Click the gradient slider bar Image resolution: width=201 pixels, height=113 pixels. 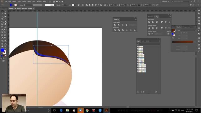pyautogui.click(x=182, y=42)
